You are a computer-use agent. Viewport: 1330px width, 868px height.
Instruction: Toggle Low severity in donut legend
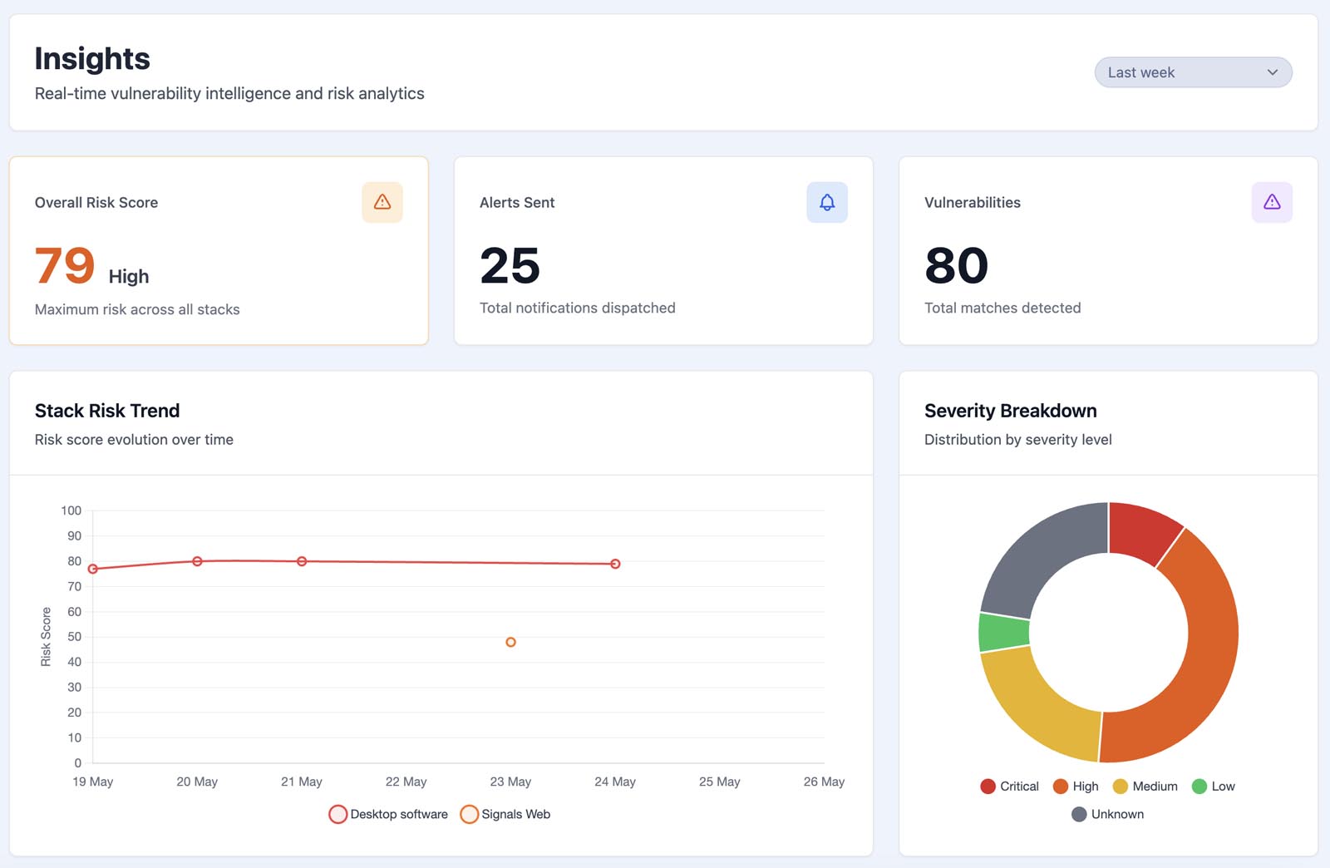click(1213, 787)
